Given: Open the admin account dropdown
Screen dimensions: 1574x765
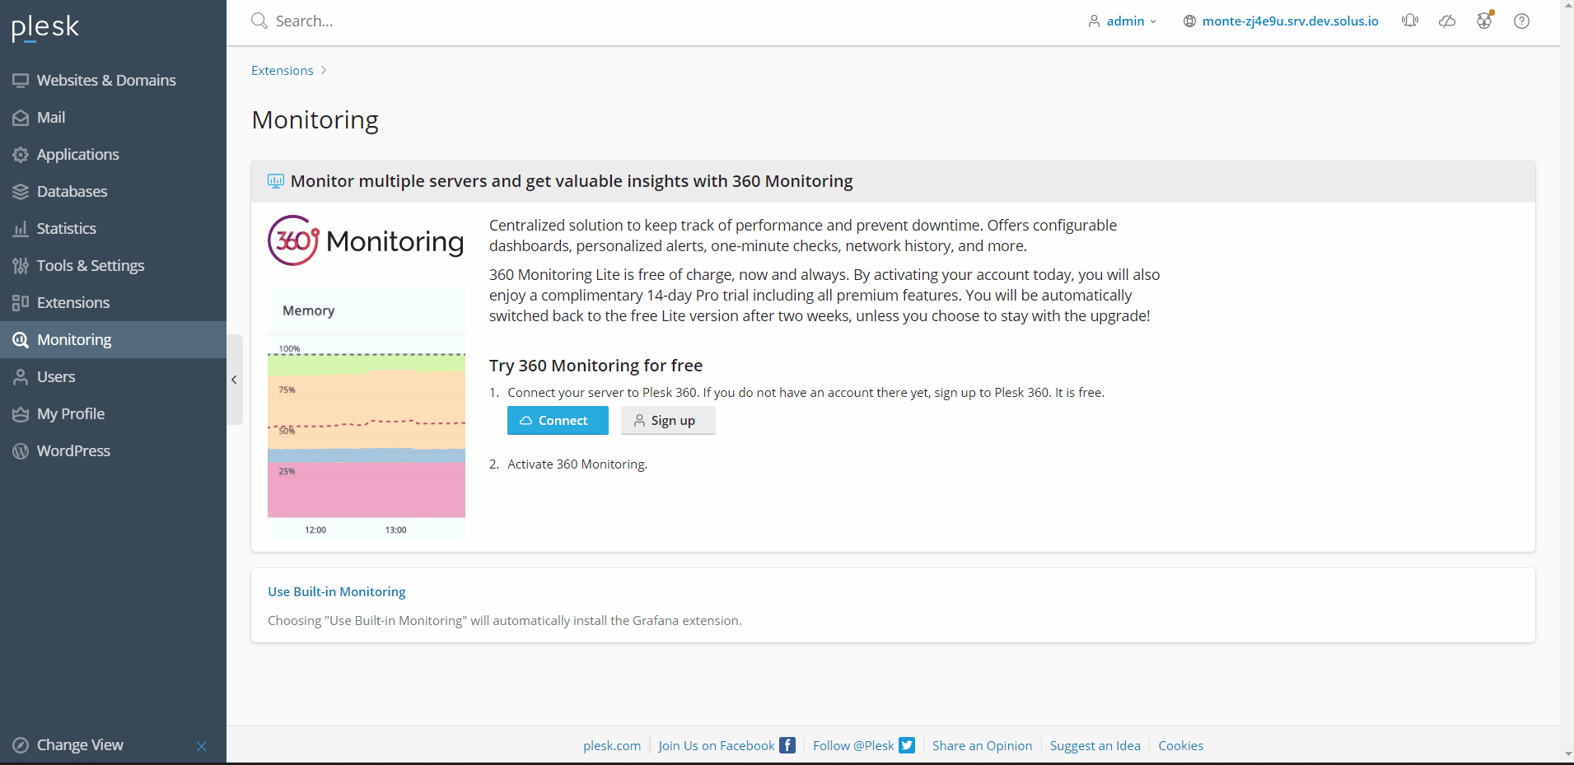Looking at the screenshot, I should point(1123,21).
